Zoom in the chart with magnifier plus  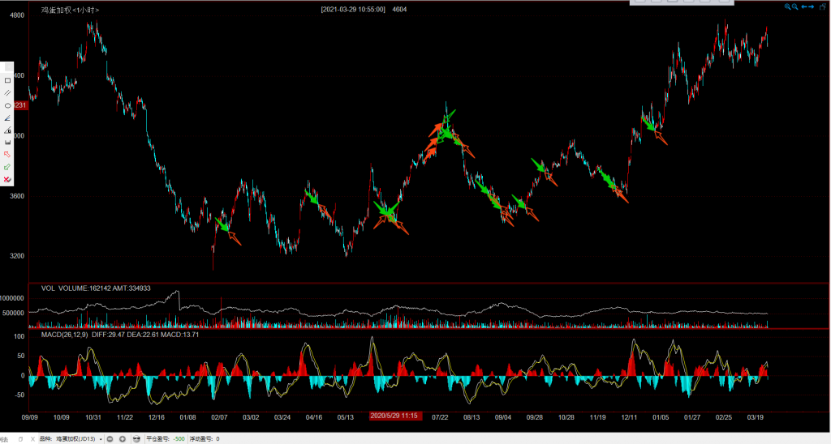(x=787, y=6)
